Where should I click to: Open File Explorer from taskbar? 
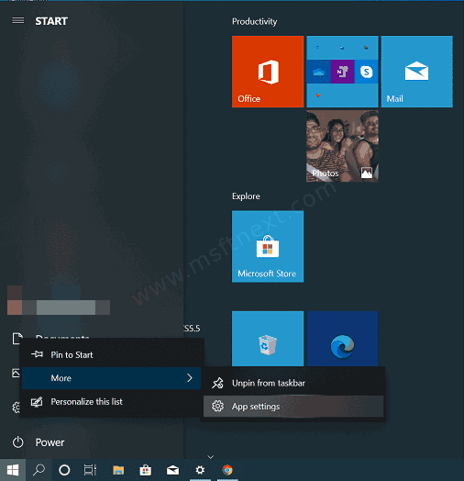[118, 470]
